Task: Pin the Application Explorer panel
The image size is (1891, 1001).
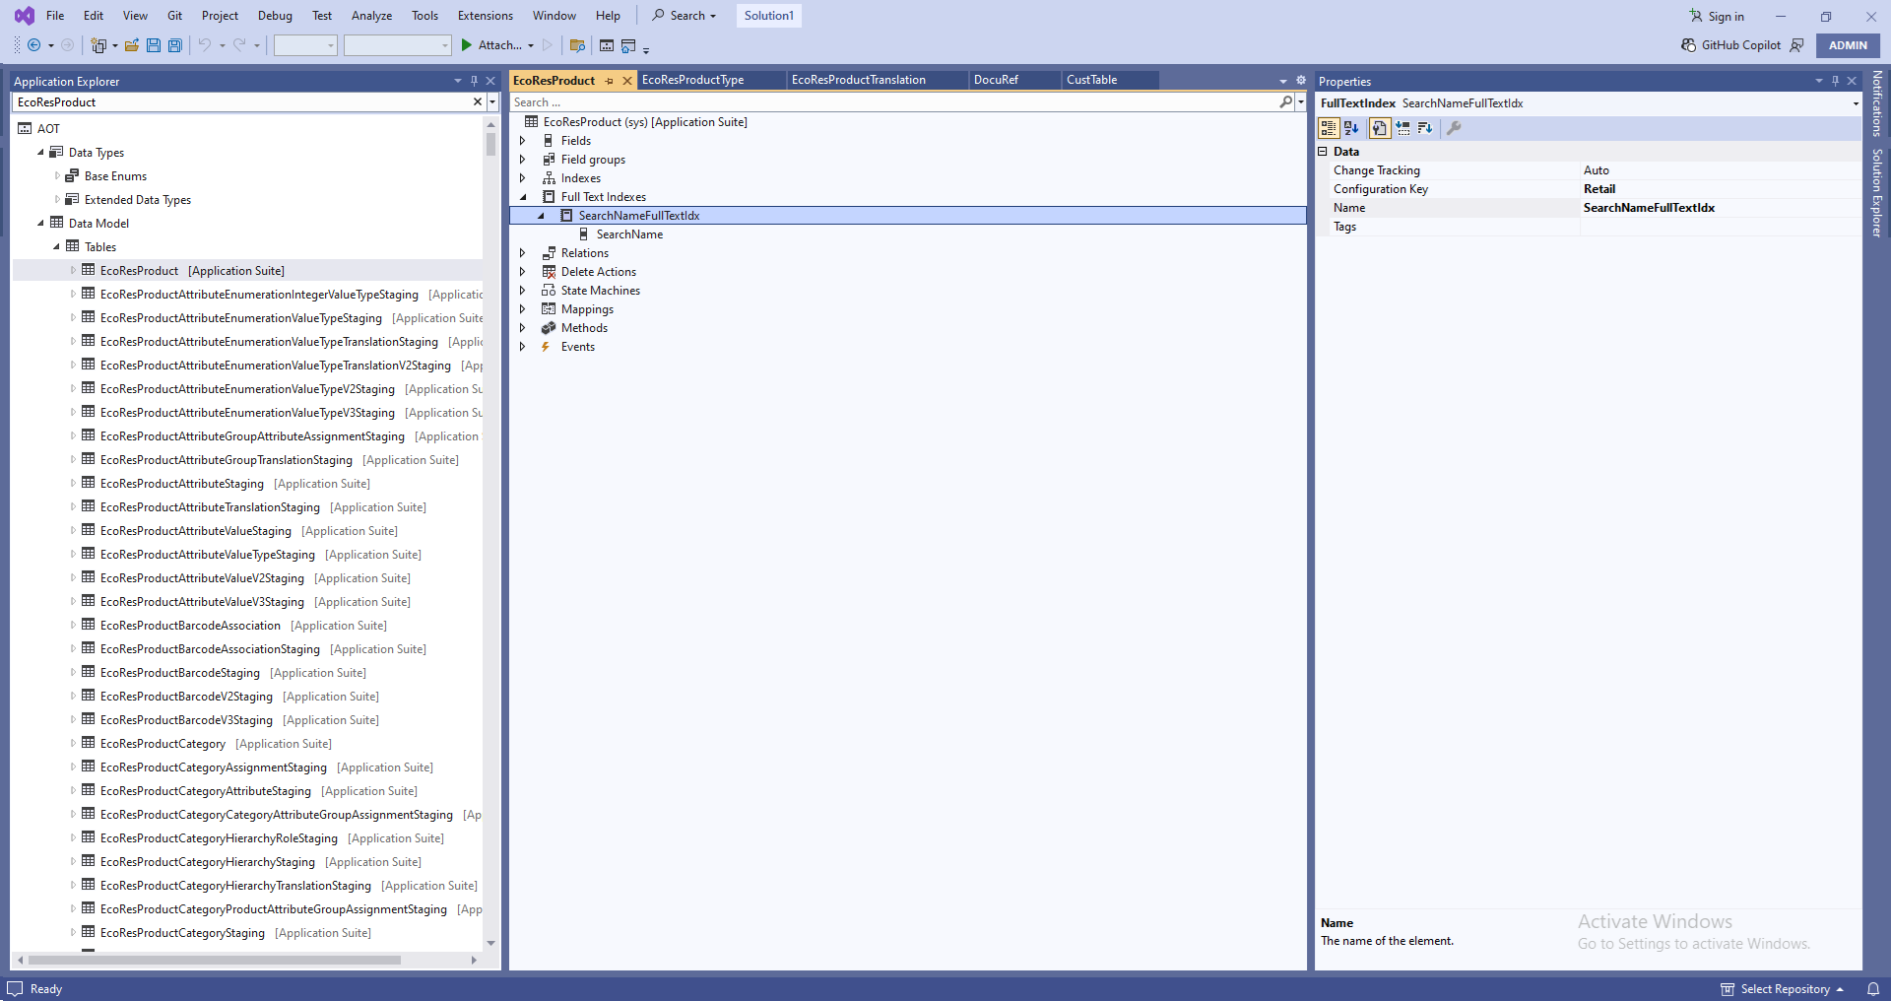Action: [474, 81]
